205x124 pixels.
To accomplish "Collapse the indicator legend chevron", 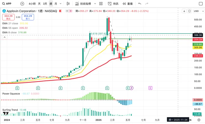I will (5, 37).
